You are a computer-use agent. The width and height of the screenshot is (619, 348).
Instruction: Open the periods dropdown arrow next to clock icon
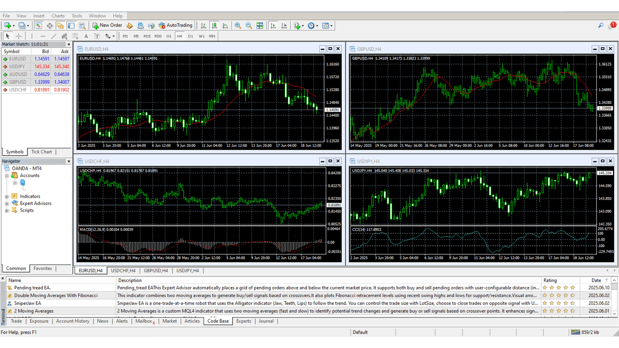[x=316, y=25]
